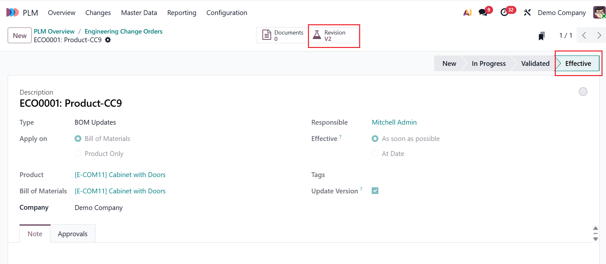Select the Product Only radio option
Viewport: 606px width, 264px height.
[78, 154]
